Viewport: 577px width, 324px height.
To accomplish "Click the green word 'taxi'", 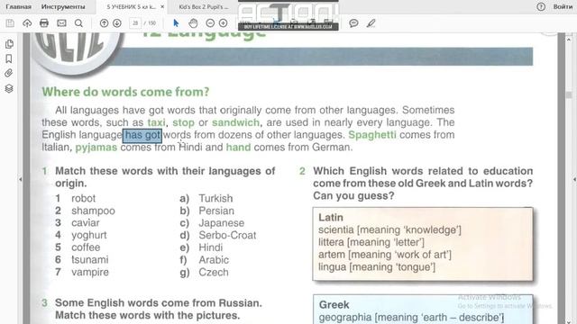I will (x=156, y=122).
